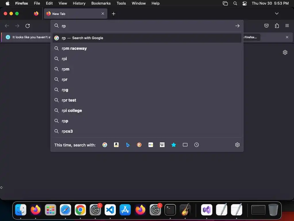This screenshot has height=221, width=294.
Task: Click into the address bar text field
Action: point(147,26)
